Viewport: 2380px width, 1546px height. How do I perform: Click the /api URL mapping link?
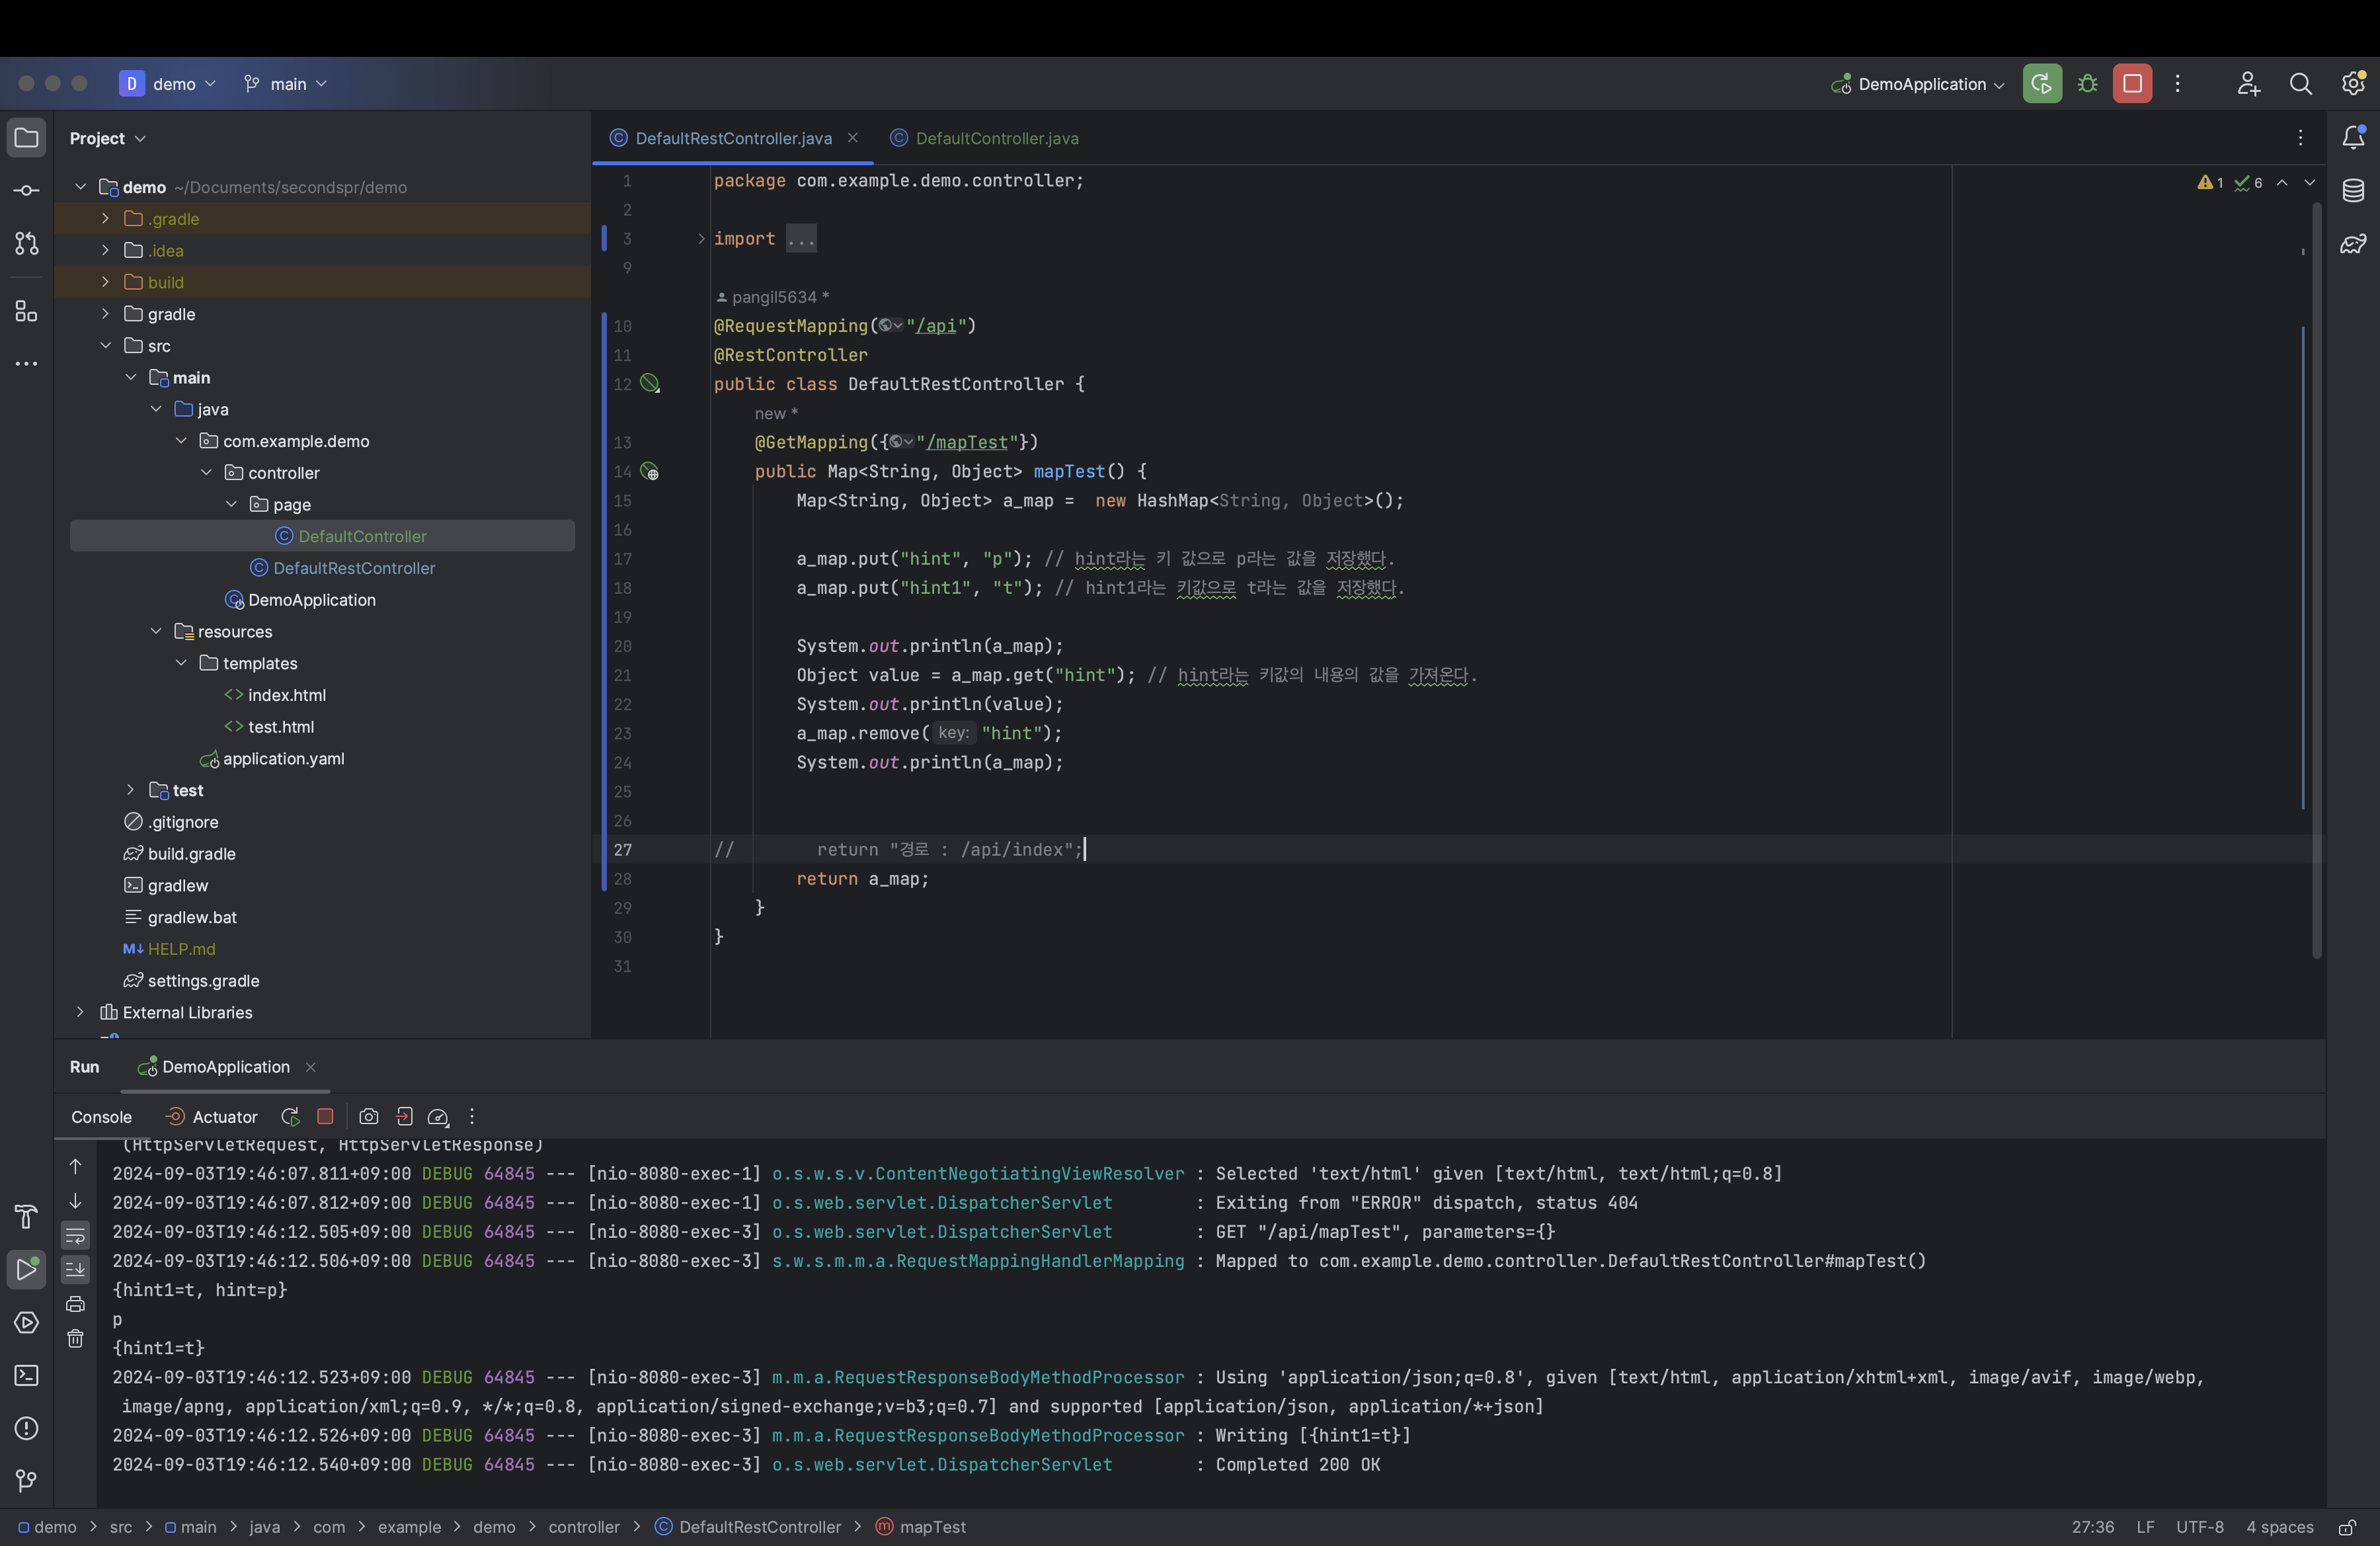pos(936,326)
